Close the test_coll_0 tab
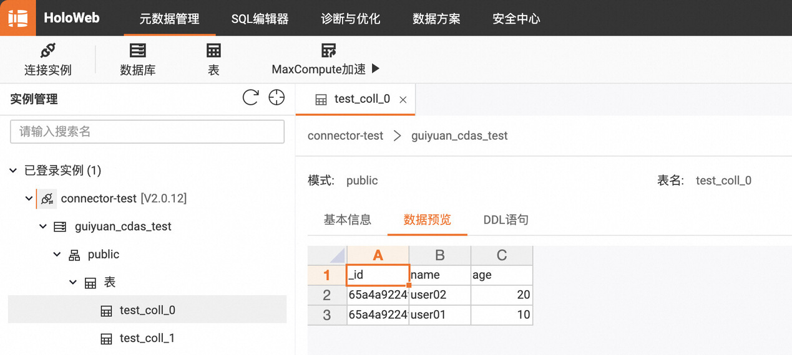This screenshot has width=792, height=355. coord(403,100)
